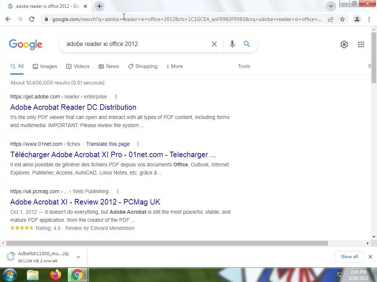
Task: Open the options menu for 01net.com result
Action: [x=138, y=144]
